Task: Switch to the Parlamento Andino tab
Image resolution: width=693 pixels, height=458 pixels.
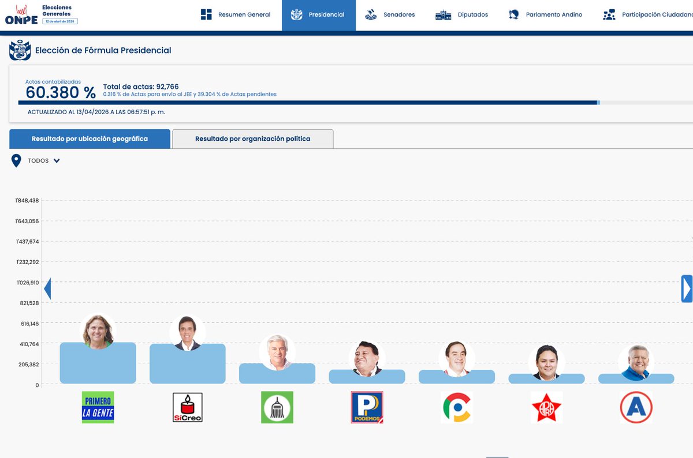Action: pyautogui.click(x=545, y=15)
